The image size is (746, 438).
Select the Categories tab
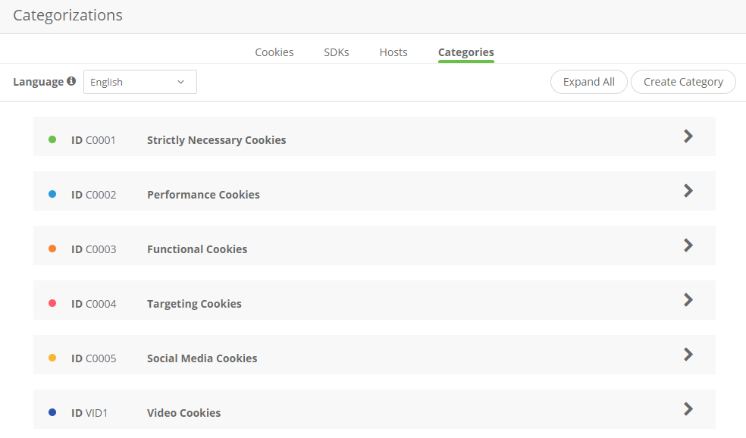[x=466, y=52]
